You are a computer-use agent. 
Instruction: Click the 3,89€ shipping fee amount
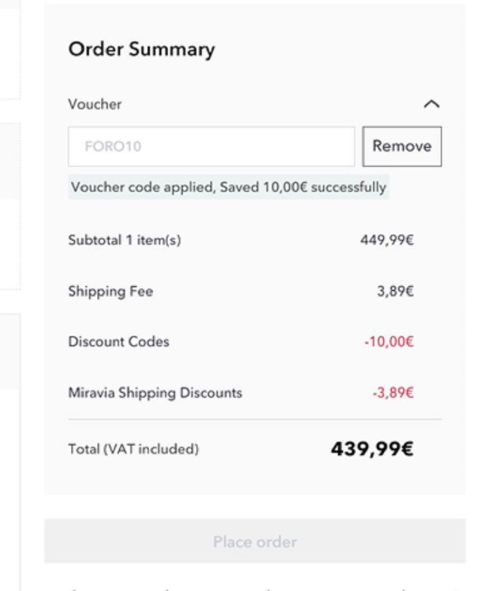[x=395, y=291]
